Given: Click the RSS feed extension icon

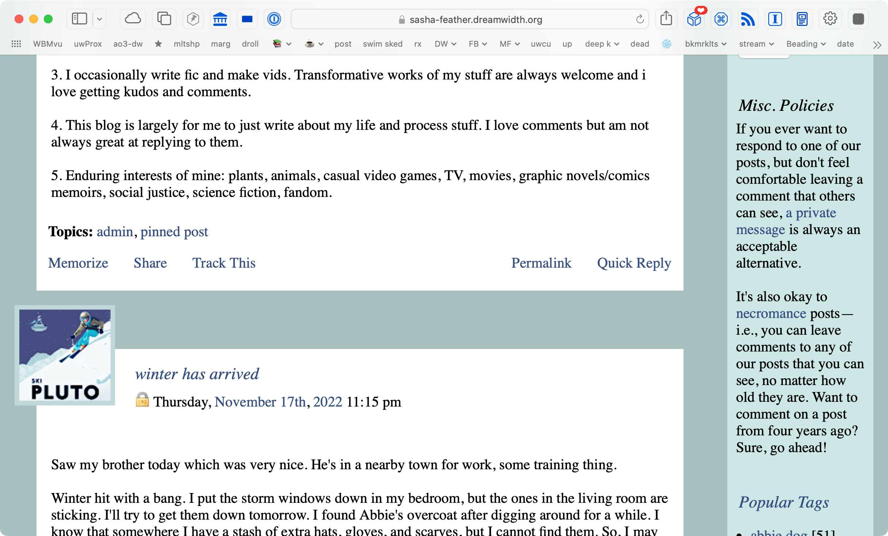Looking at the screenshot, I should pos(748,19).
